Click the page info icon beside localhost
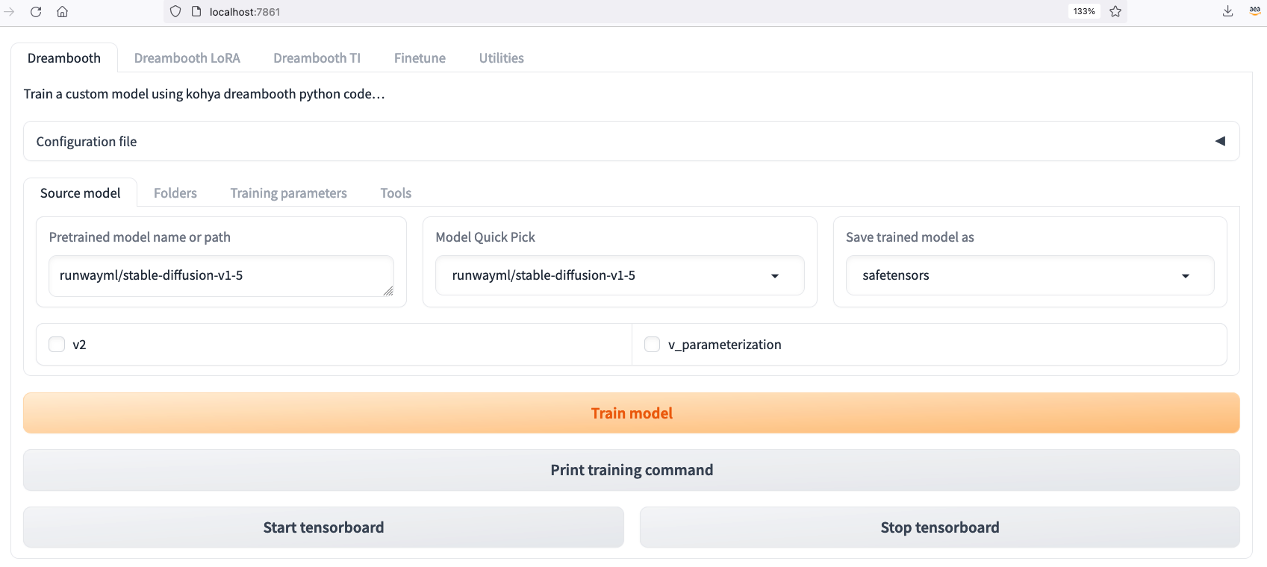Viewport: 1267px width, 567px height. tap(196, 11)
